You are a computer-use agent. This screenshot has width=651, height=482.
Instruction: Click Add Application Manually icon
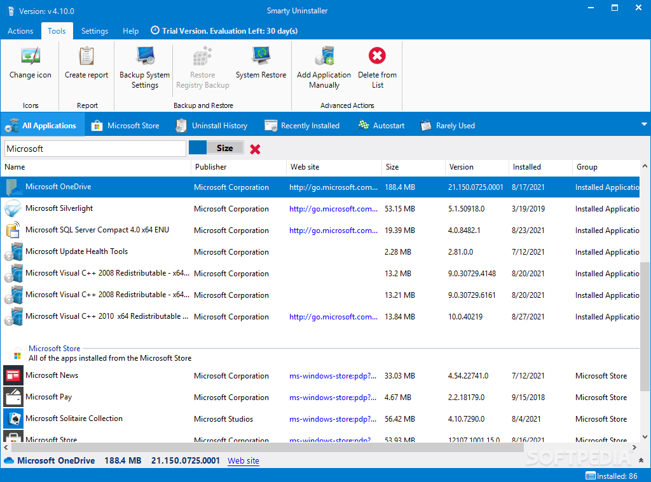pyautogui.click(x=324, y=58)
